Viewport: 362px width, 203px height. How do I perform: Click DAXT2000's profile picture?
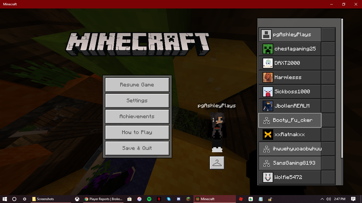click(x=268, y=63)
